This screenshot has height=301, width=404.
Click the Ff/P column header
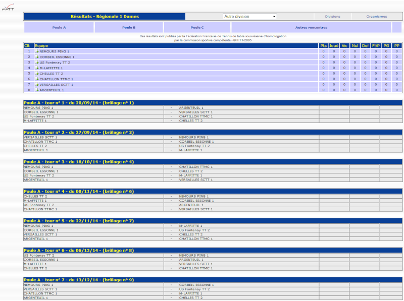[376, 46]
